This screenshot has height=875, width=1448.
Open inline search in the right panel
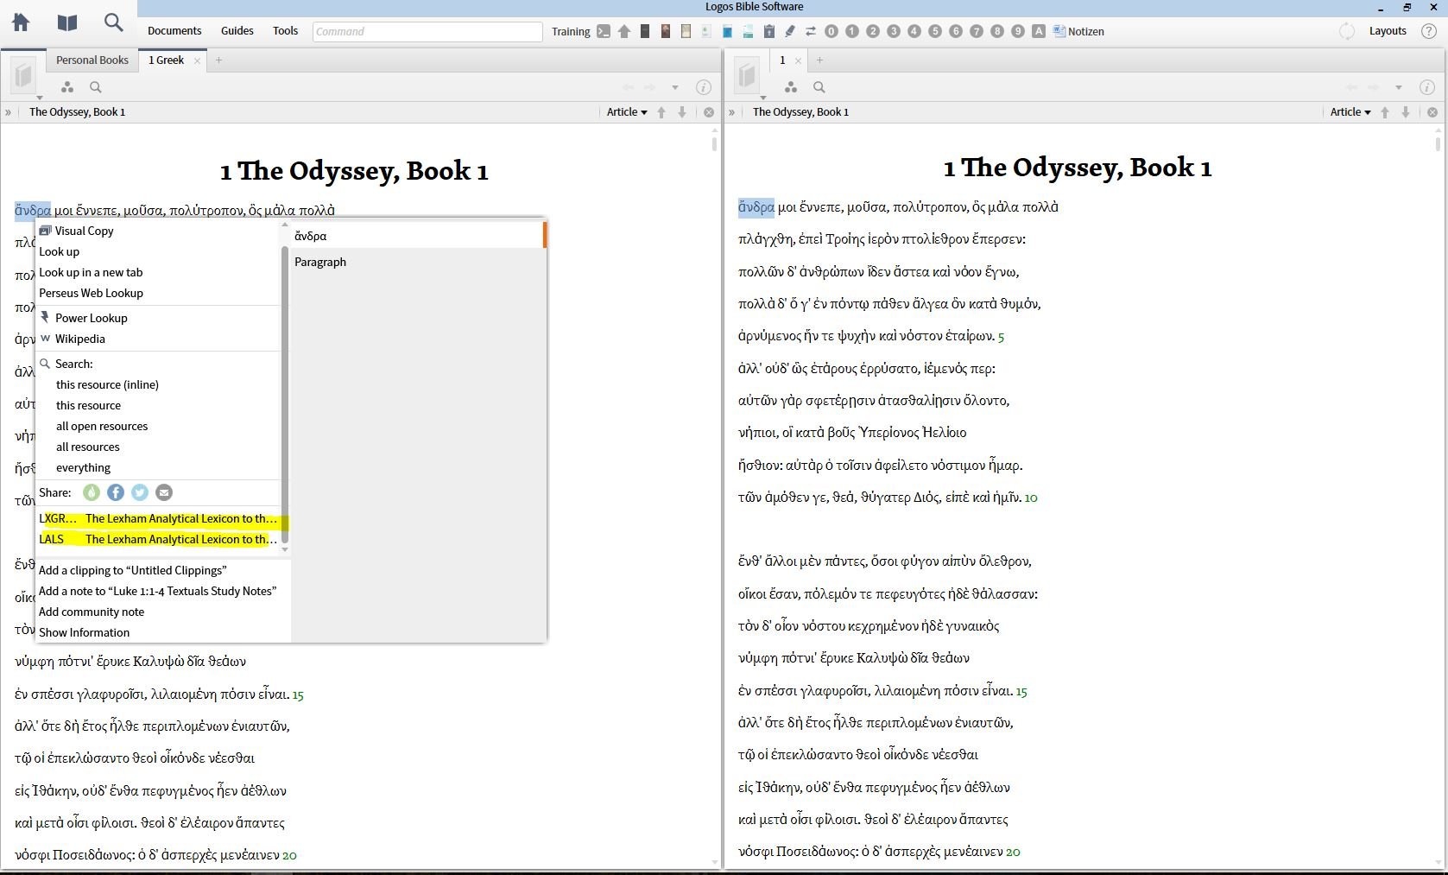[819, 87]
